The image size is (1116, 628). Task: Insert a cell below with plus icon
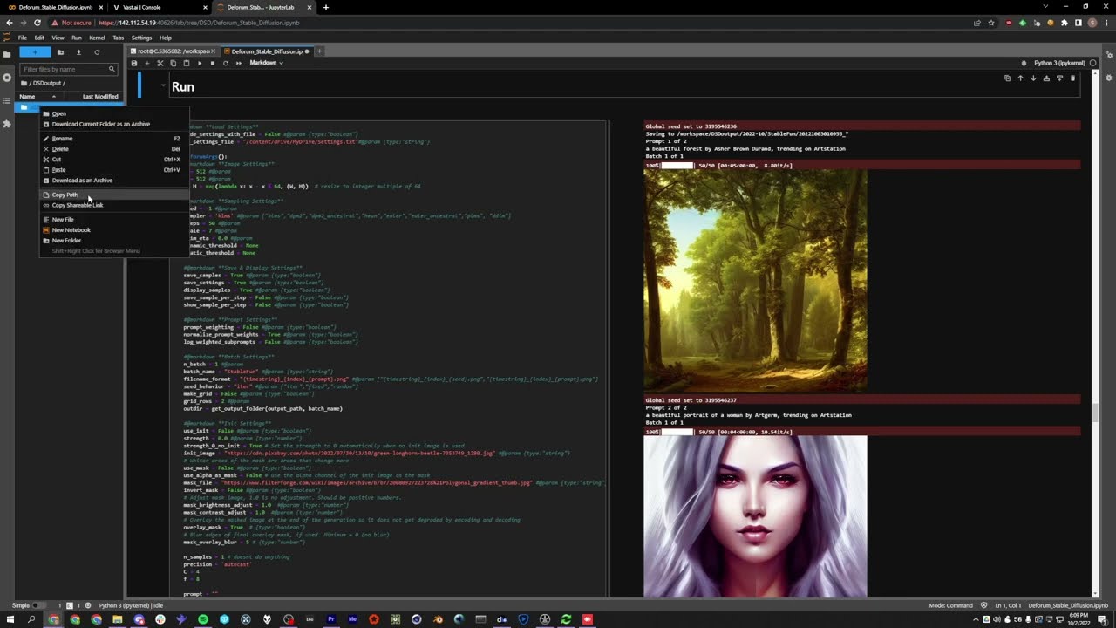click(x=146, y=63)
